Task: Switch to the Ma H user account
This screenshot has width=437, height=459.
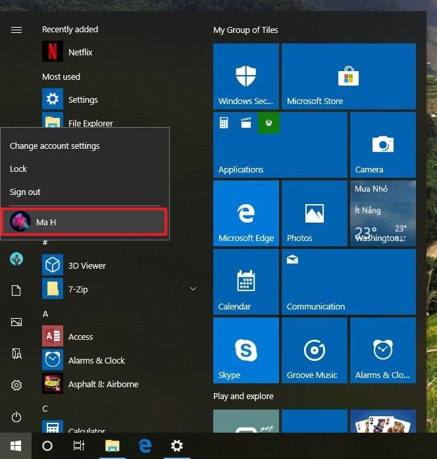Action: click(x=85, y=222)
